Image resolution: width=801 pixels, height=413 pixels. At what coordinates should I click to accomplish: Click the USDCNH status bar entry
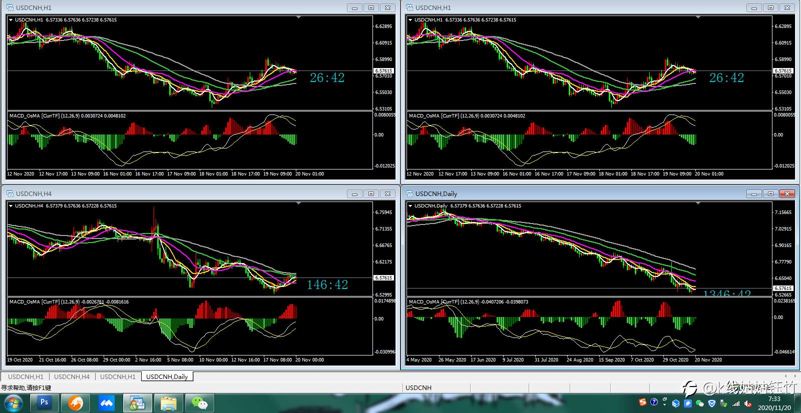pos(419,387)
